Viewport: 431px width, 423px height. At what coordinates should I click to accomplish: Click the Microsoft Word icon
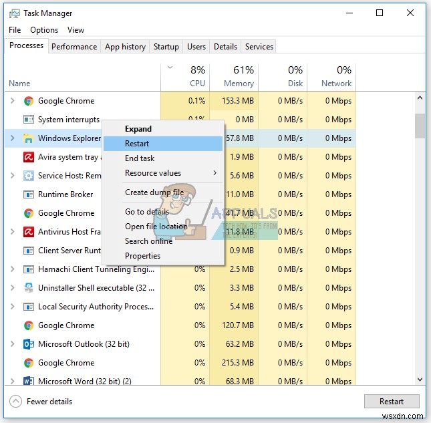(x=29, y=381)
